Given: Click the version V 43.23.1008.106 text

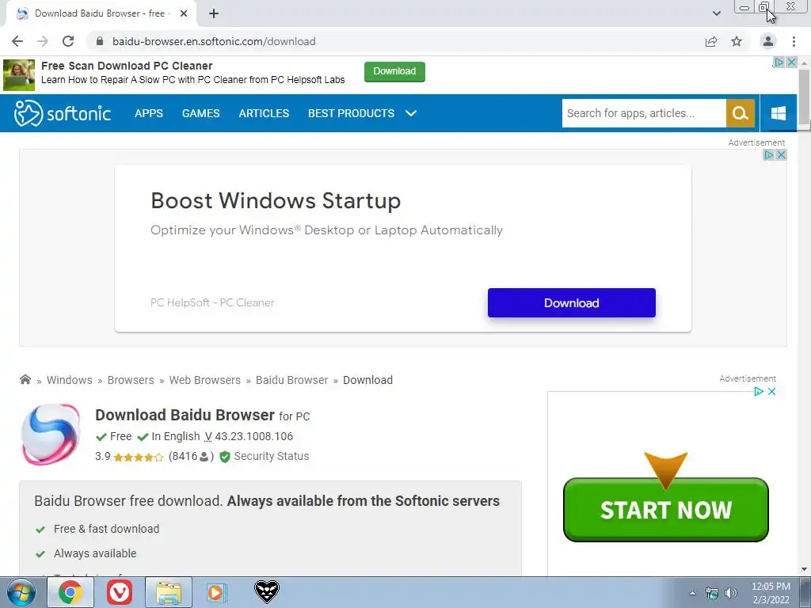Looking at the screenshot, I should coord(249,436).
